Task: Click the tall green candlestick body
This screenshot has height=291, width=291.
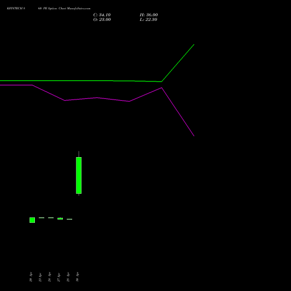Action: (x=79, y=175)
